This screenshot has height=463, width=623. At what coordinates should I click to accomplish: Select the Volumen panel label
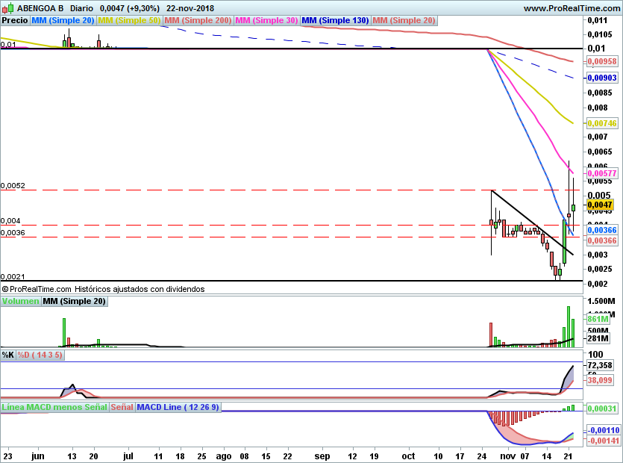[20, 302]
